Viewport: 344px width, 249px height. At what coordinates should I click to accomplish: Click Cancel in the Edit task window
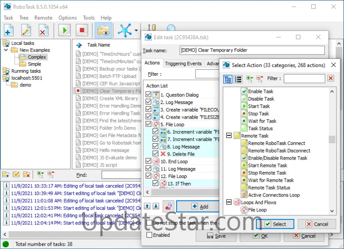(304, 236)
